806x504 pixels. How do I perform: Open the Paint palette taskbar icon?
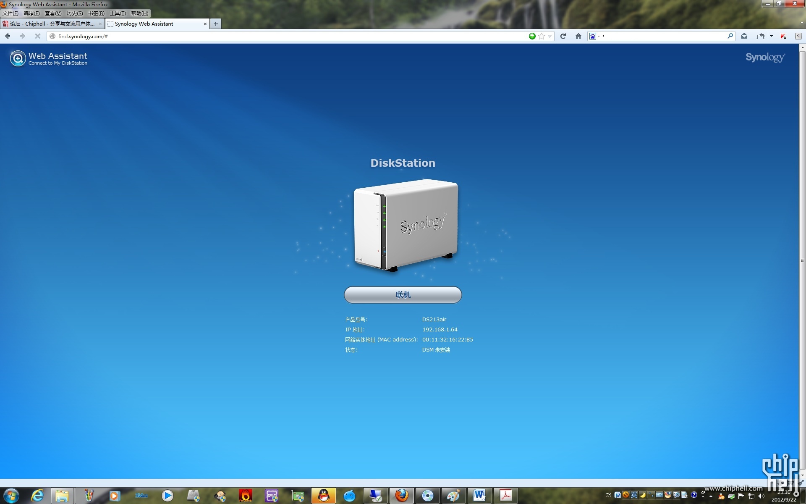(453, 496)
